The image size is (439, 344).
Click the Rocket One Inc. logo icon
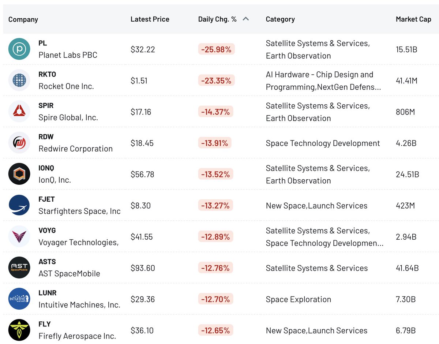point(19,80)
